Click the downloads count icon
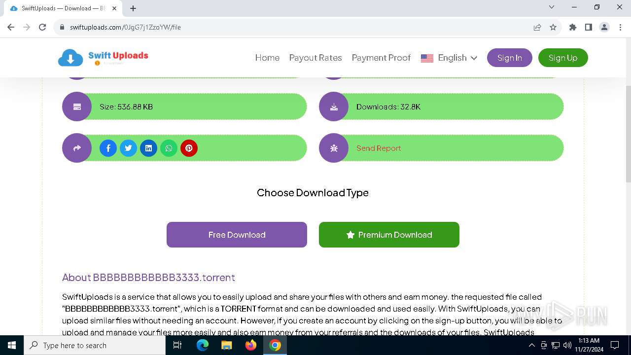Viewport: 631px width, 355px height. click(334, 106)
